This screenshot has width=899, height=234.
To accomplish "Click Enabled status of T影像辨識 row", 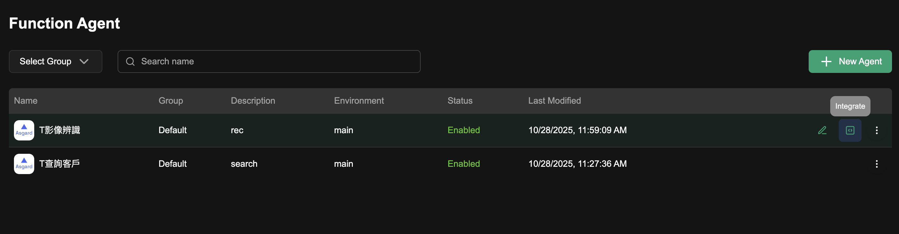I will tap(463, 130).
